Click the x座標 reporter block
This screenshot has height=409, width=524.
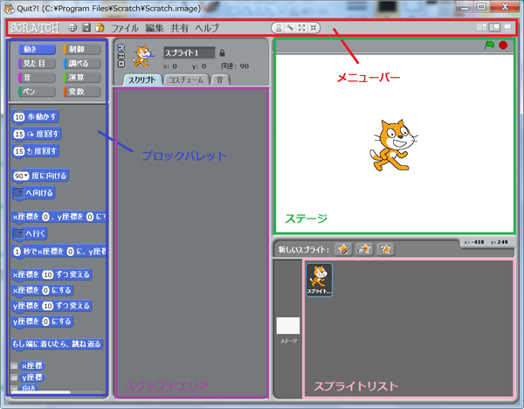click(32, 365)
